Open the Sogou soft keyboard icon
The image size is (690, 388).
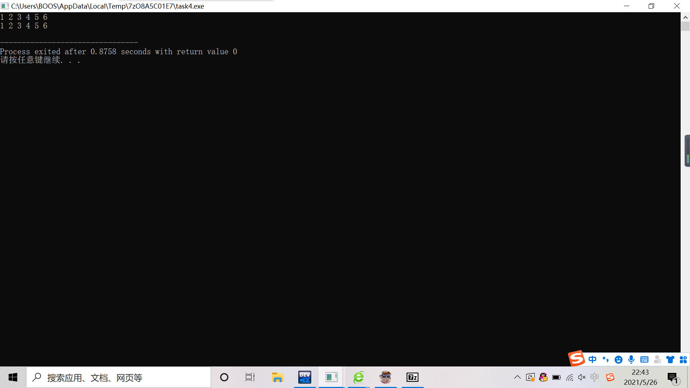click(644, 360)
